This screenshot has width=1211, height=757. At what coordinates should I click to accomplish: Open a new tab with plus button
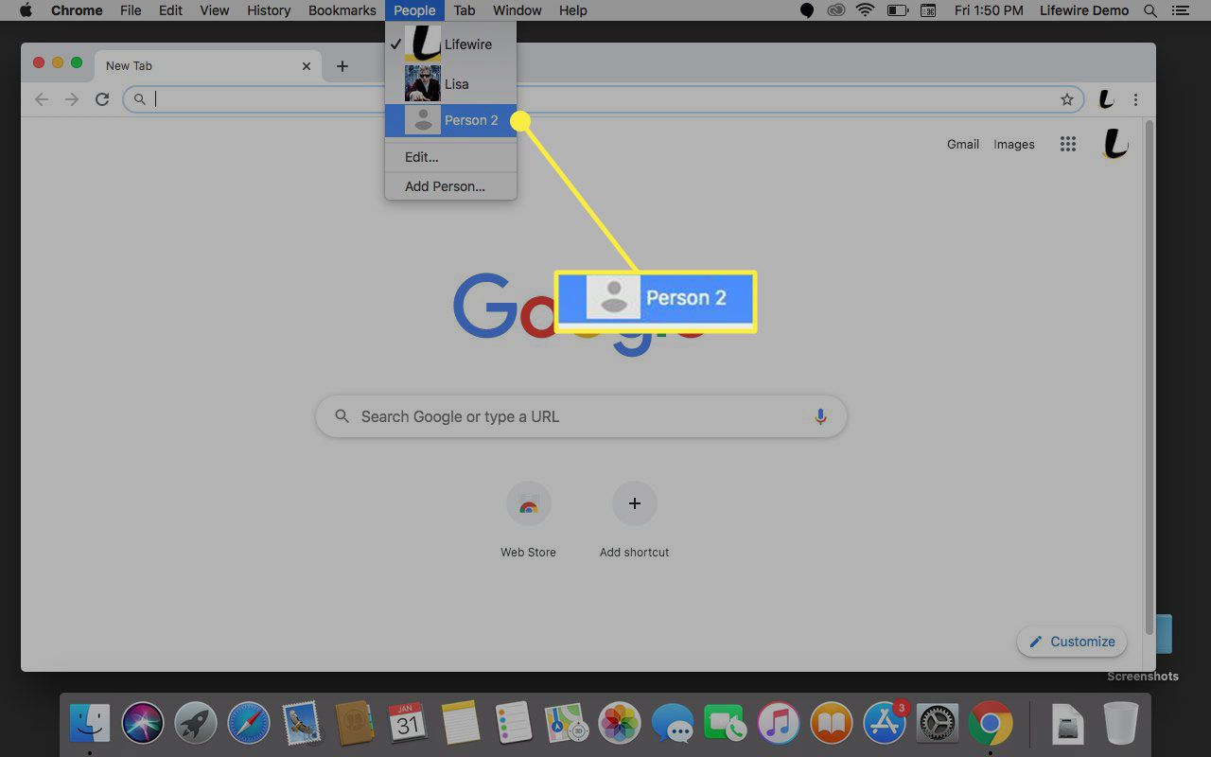(342, 66)
